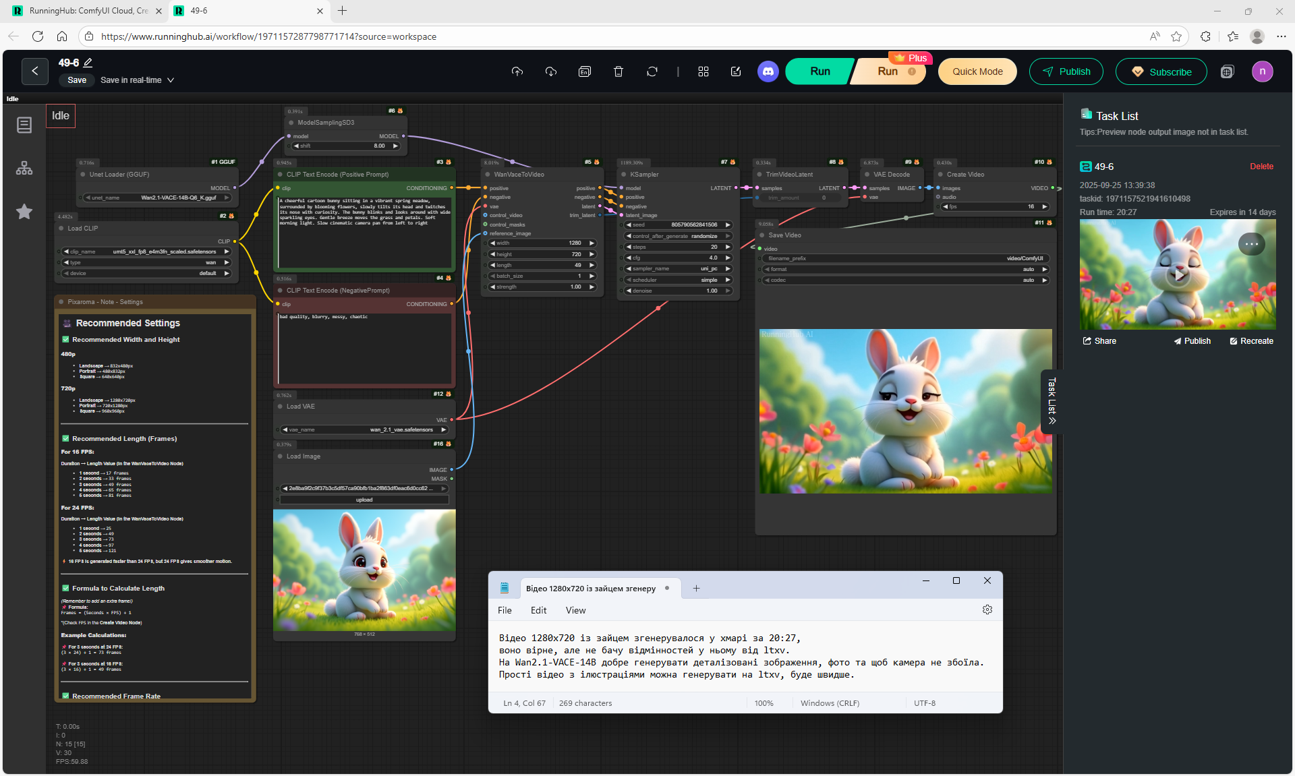Click the pencil to rename workflow 49-6
1295x776 pixels.
(x=88, y=63)
